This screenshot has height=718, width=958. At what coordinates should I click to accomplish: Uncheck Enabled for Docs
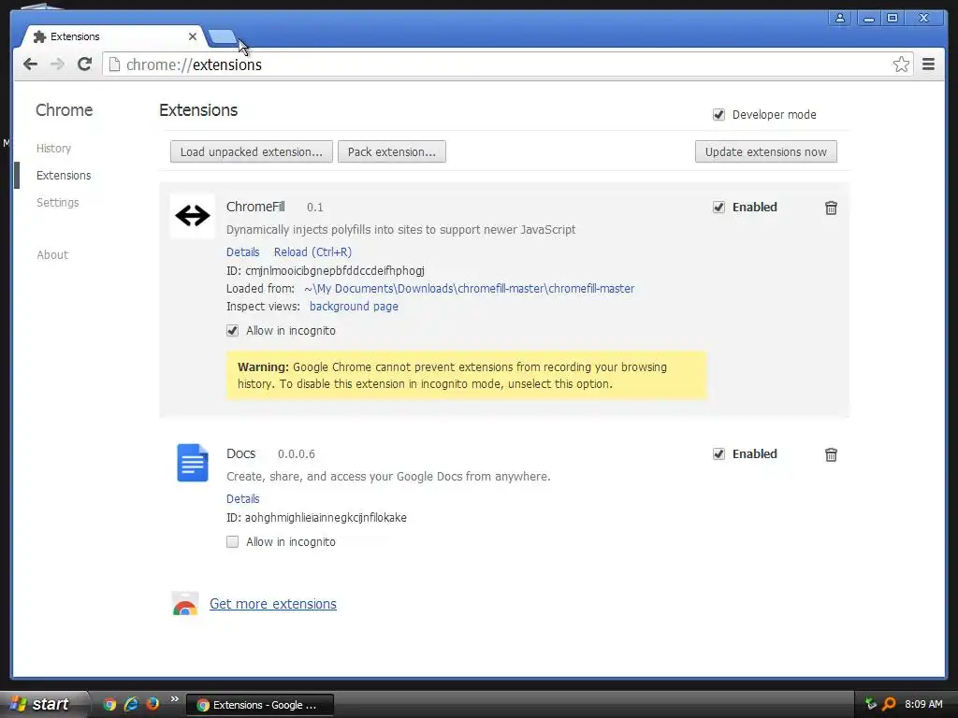718,454
